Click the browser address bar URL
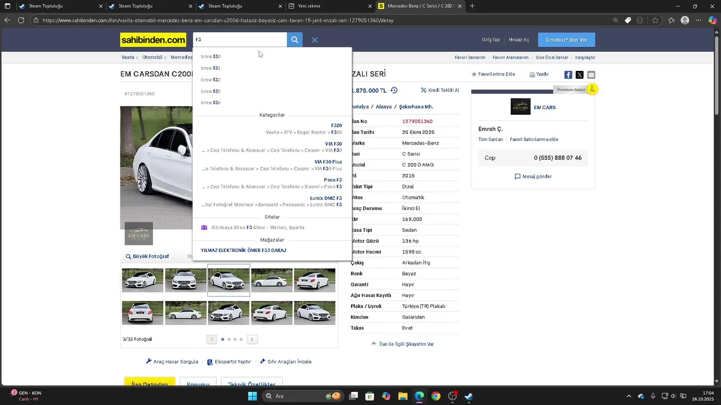 point(218,20)
